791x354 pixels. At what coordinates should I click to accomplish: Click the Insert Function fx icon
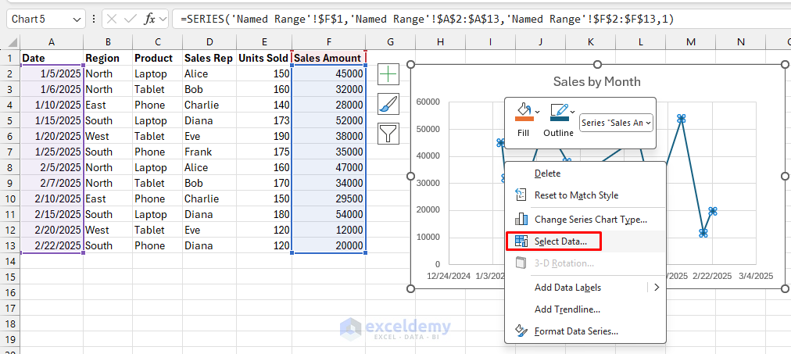[x=150, y=20]
